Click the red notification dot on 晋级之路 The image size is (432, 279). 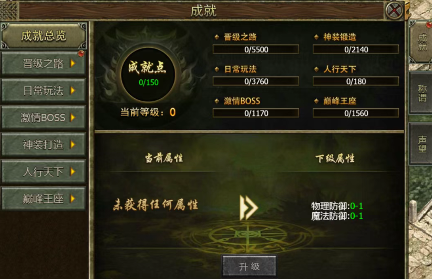pos(81,54)
